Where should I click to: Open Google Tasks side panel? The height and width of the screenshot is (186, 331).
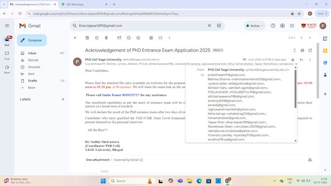(325, 63)
